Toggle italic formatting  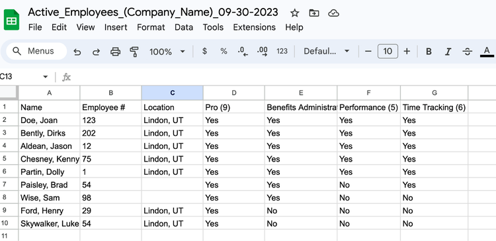point(448,51)
